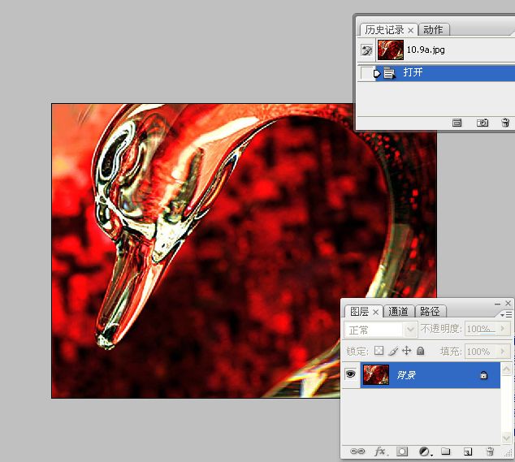515x462 pixels.
Task: Switch to the 通道 tab
Action: click(398, 311)
